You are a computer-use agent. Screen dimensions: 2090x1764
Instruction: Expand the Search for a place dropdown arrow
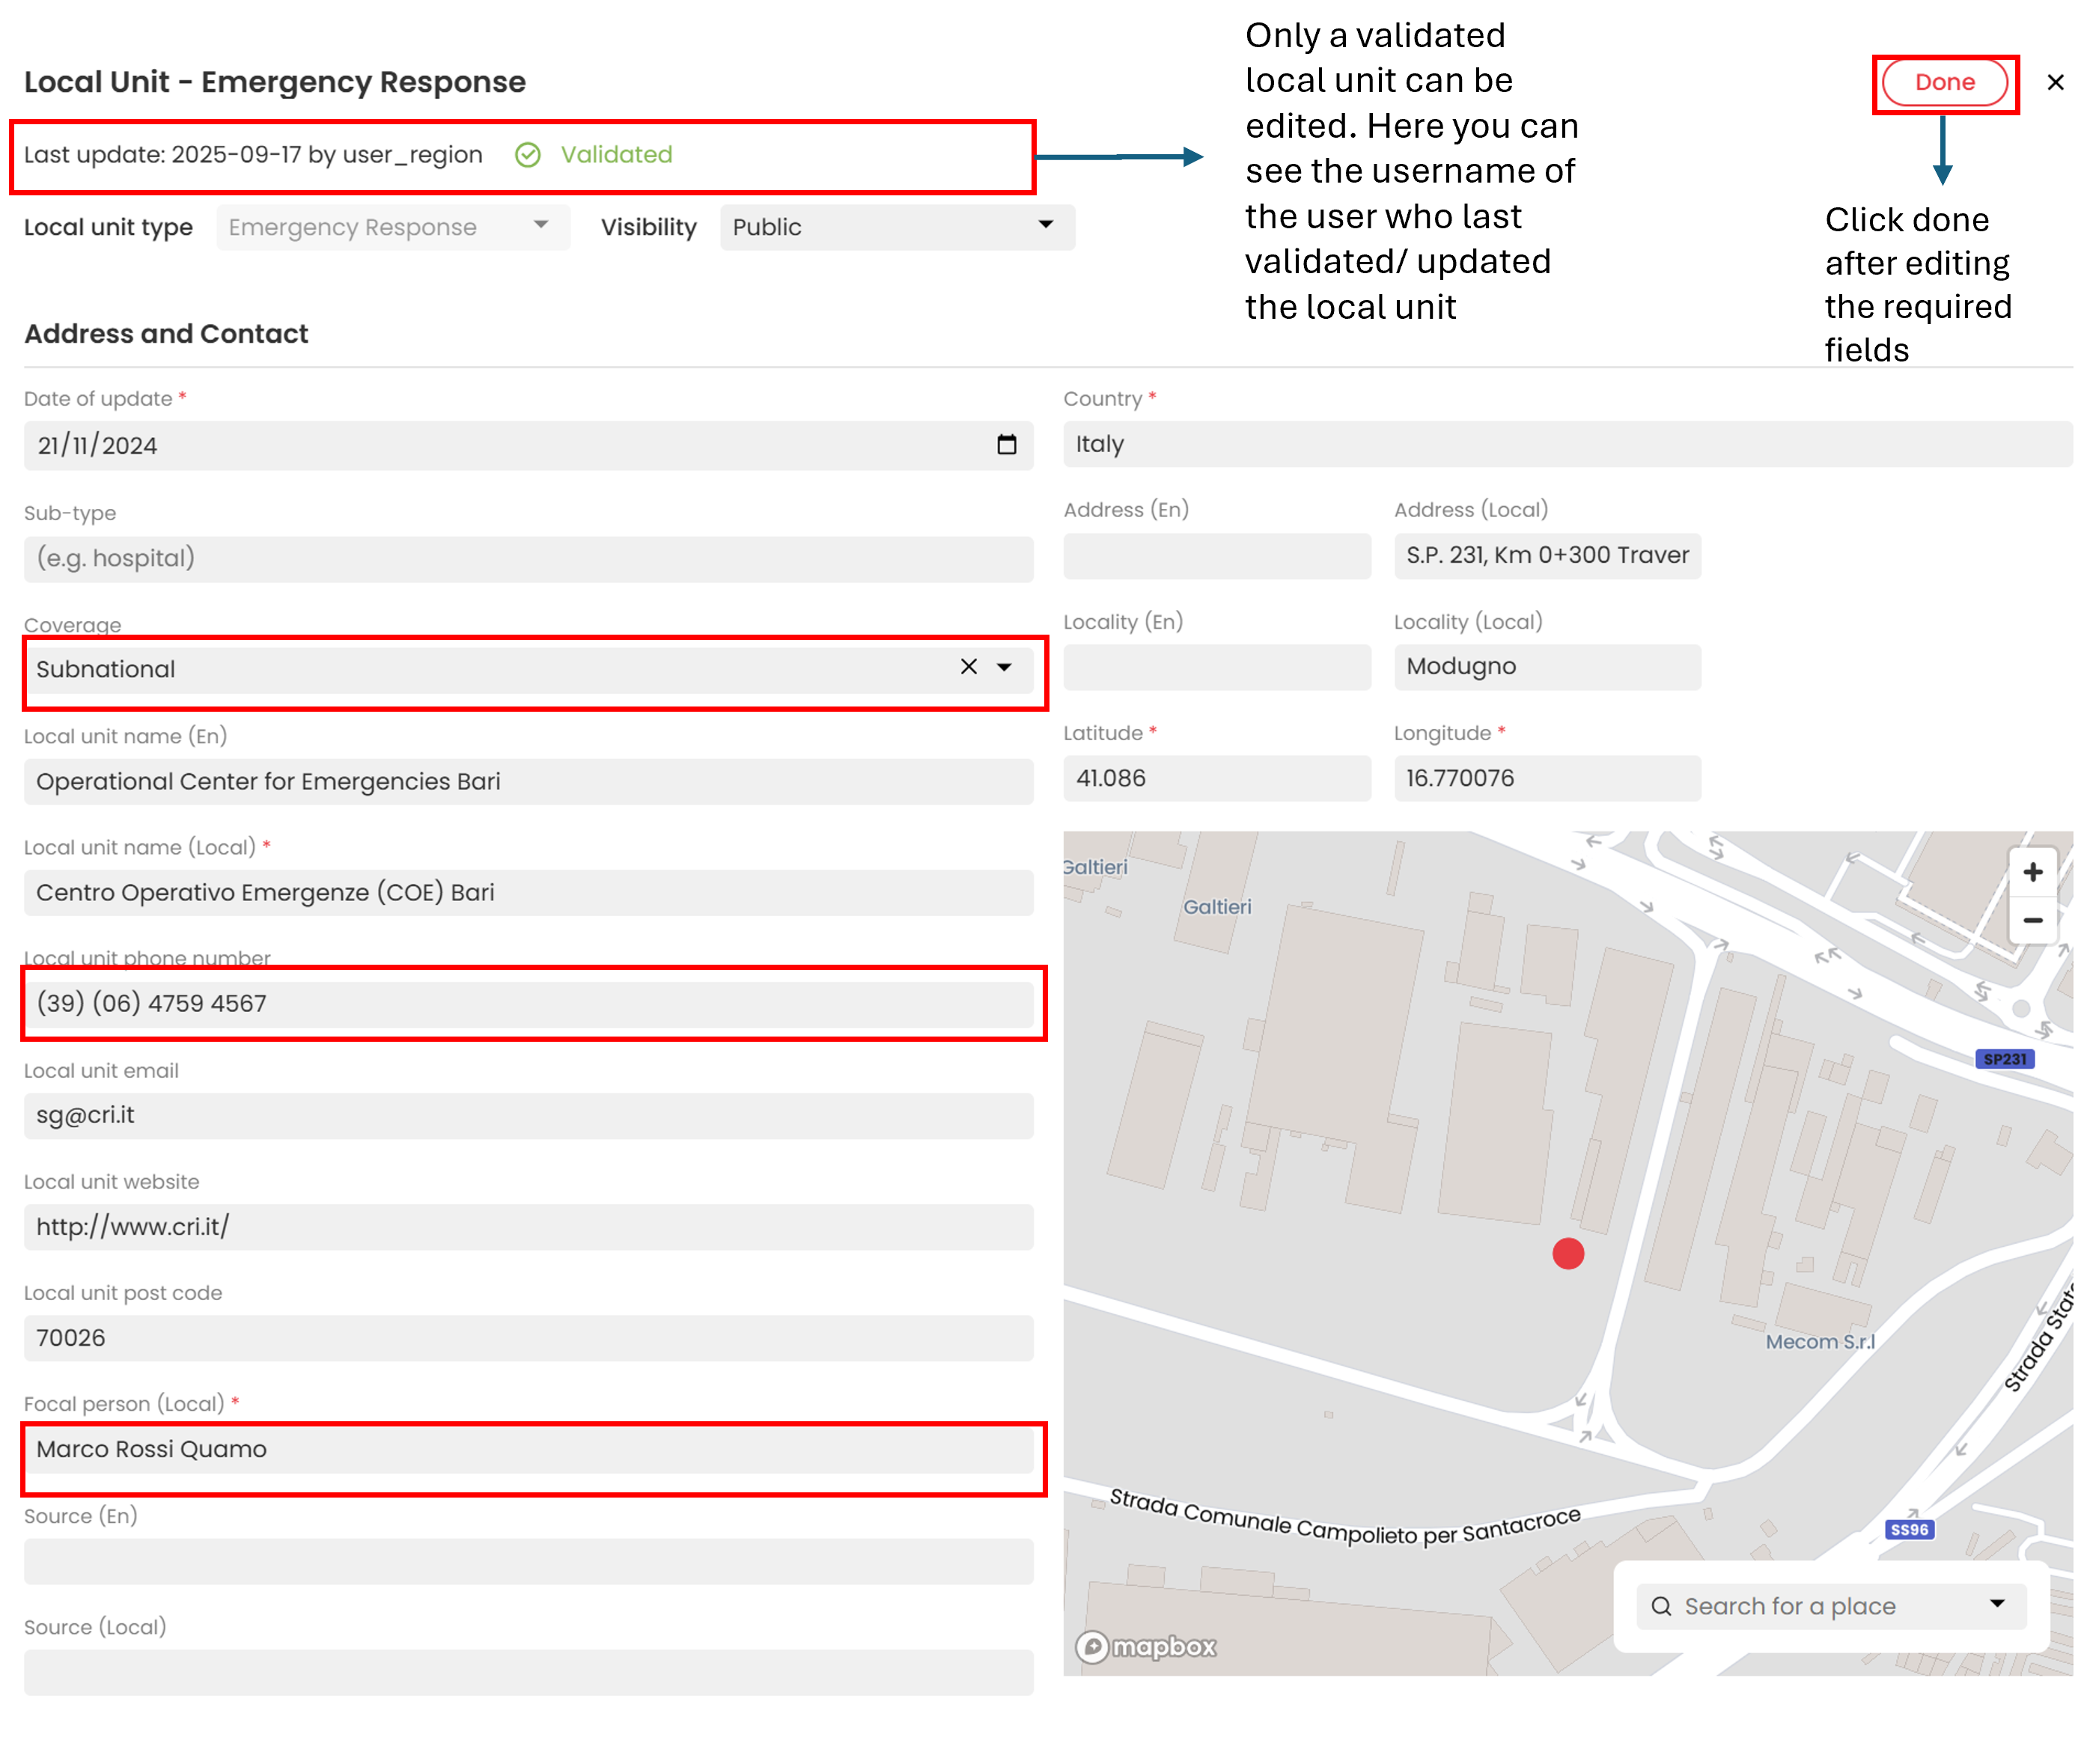point(1997,1604)
